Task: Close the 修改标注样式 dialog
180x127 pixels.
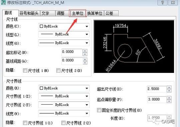Action: pyautogui.click(x=173, y=3)
